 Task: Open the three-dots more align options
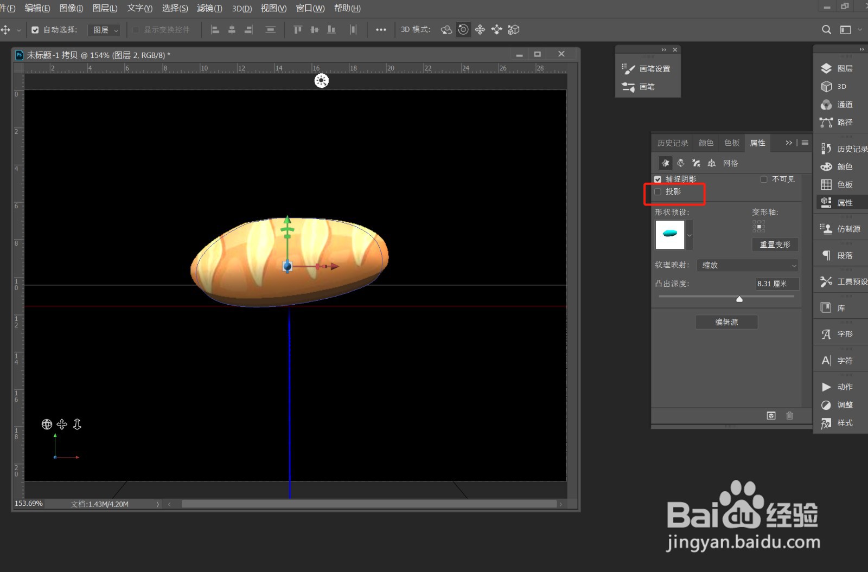click(381, 30)
